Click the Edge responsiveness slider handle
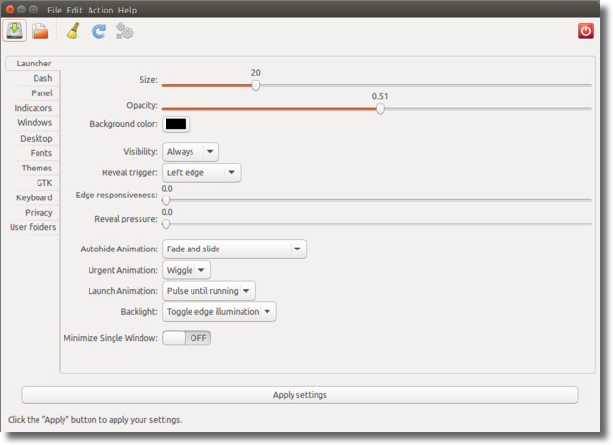This screenshot has height=445, width=613. [x=166, y=200]
